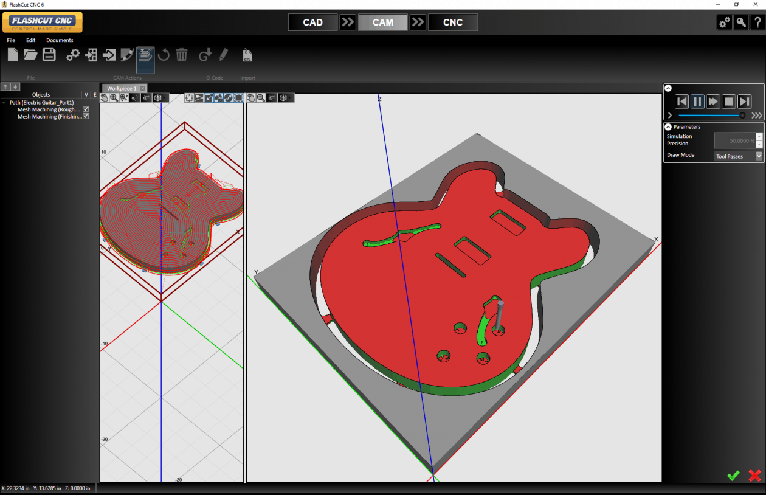Open the 3D view cube dropdown arrow
Image resolution: width=766 pixels, height=495 pixels.
(165, 97)
